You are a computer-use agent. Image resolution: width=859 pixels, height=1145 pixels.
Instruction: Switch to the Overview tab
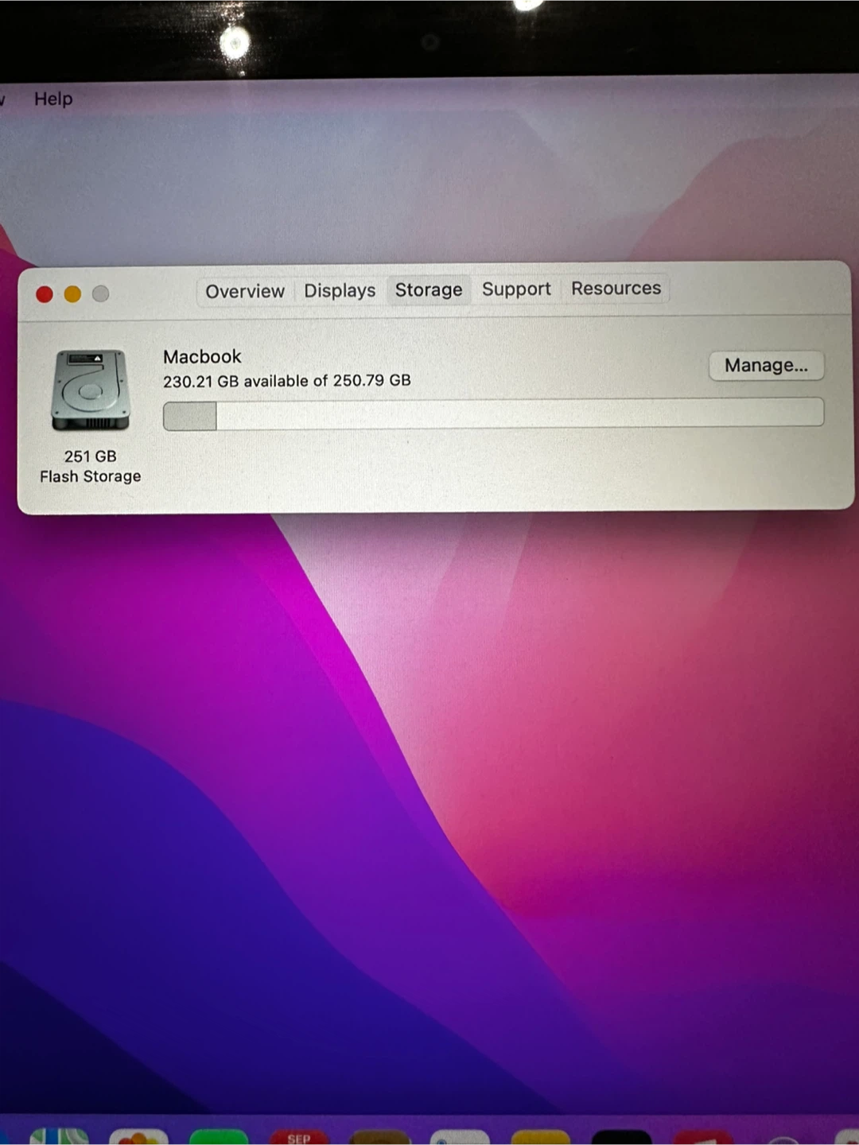[x=245, y=291]
